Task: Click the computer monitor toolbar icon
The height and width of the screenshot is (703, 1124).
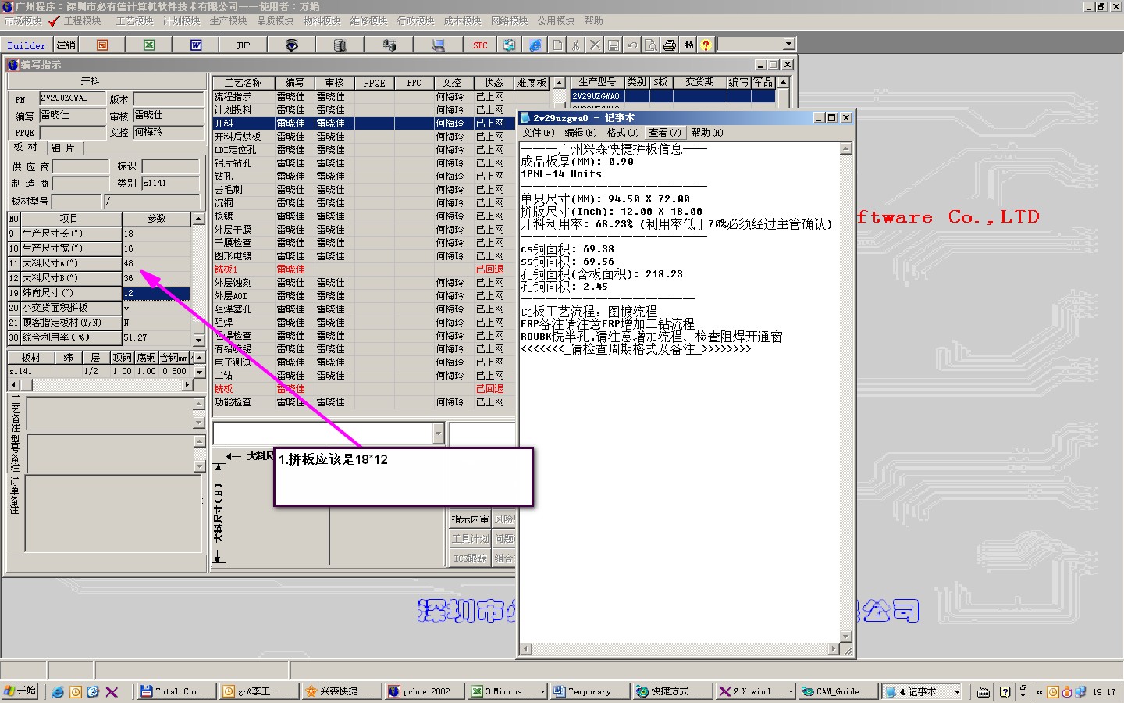Action: (x=438, y=45)
